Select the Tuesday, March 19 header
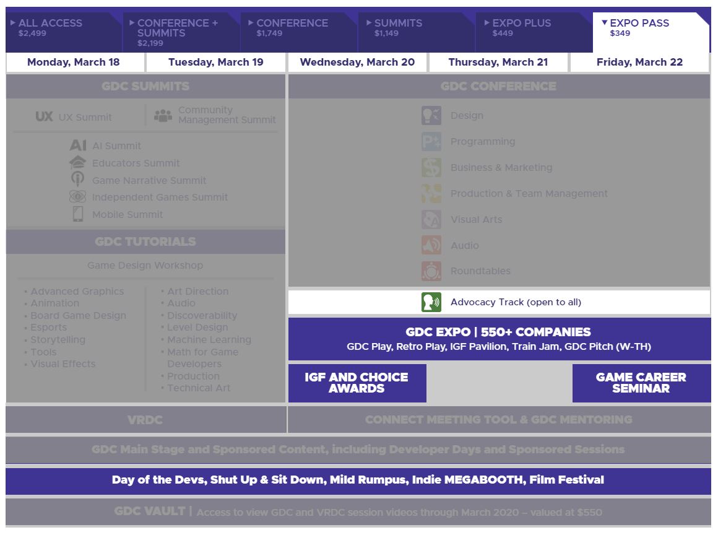This screenshot has width=718, height=535. coord(215,63)
